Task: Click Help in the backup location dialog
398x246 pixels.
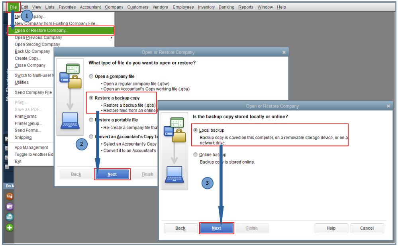Action: tap(331, 228)
